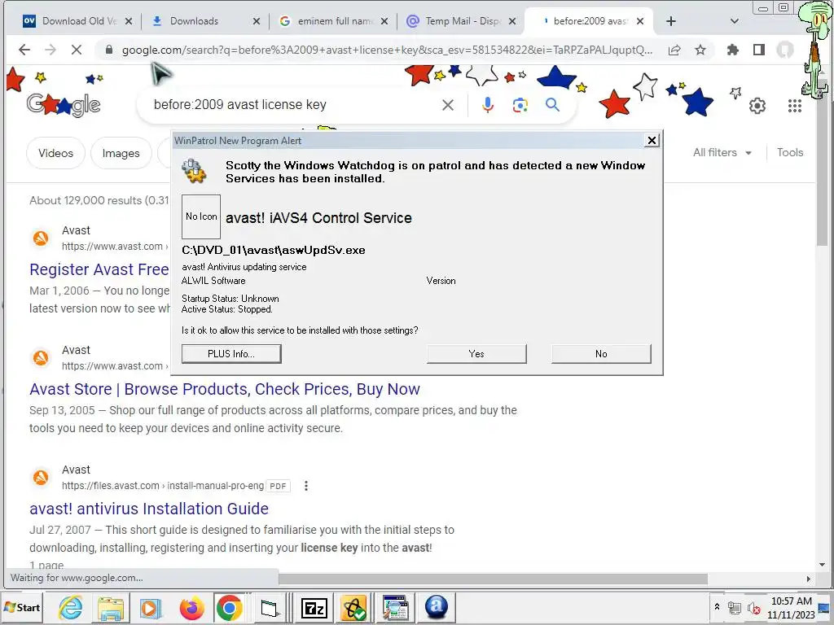This screenshot has height=625, width=834.
Task: Submit search with magnifier icon
Action: click(553, 105)
